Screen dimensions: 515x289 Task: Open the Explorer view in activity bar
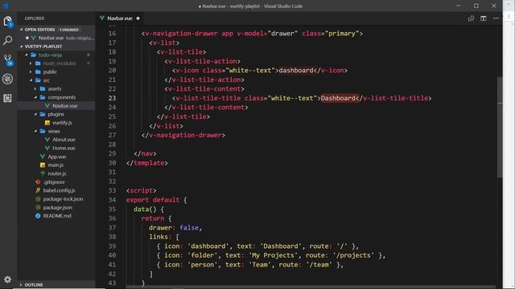click(7, 22)
